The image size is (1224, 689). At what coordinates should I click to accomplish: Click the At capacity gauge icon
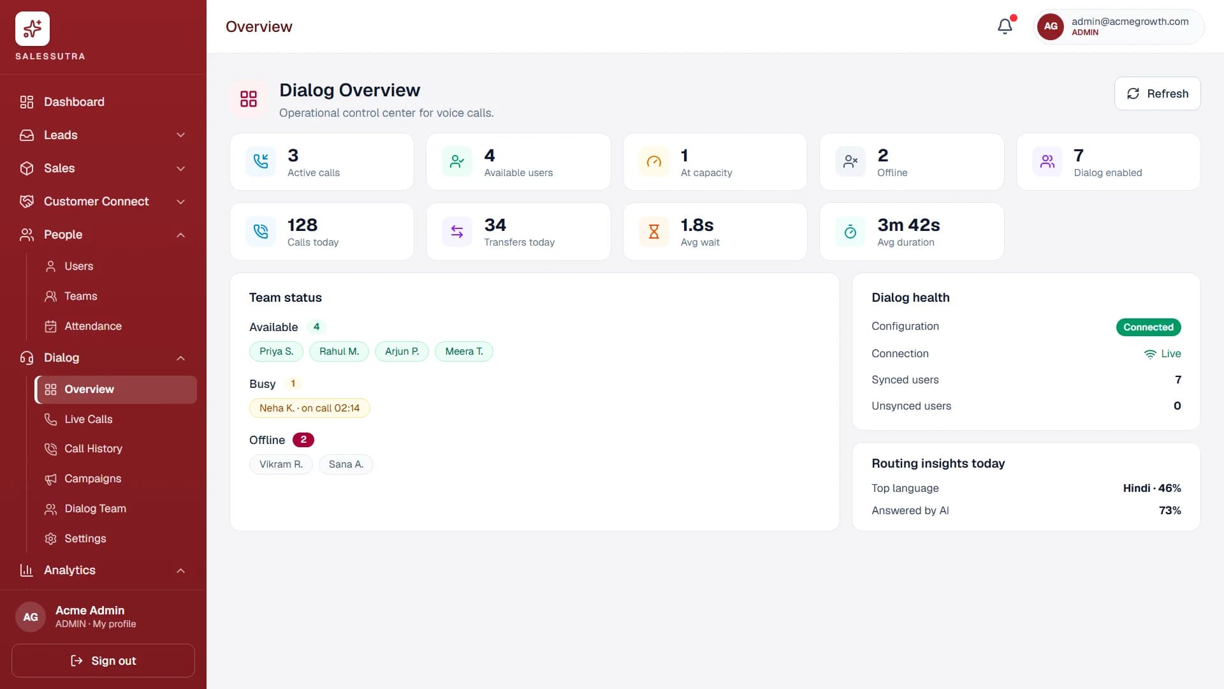click(x=654, y=161)
